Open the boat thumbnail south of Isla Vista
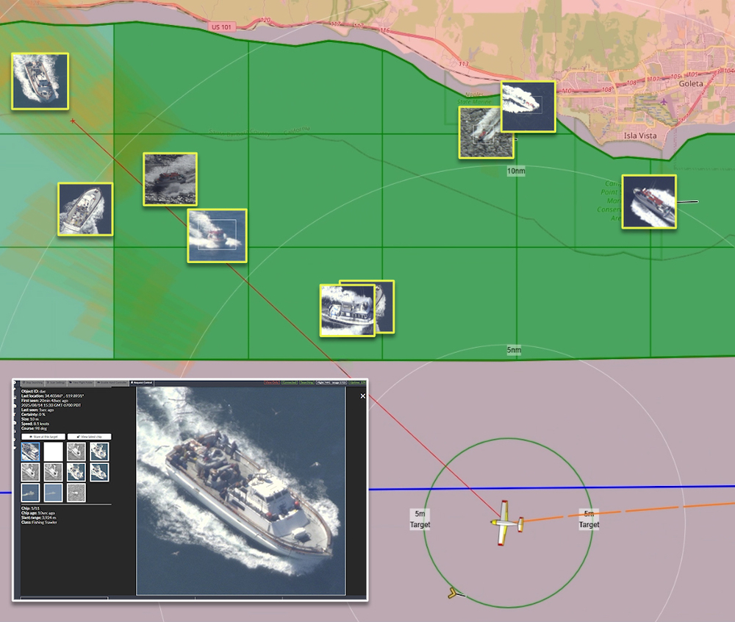The width and height of the screenshot is (735, 622). 649,202
